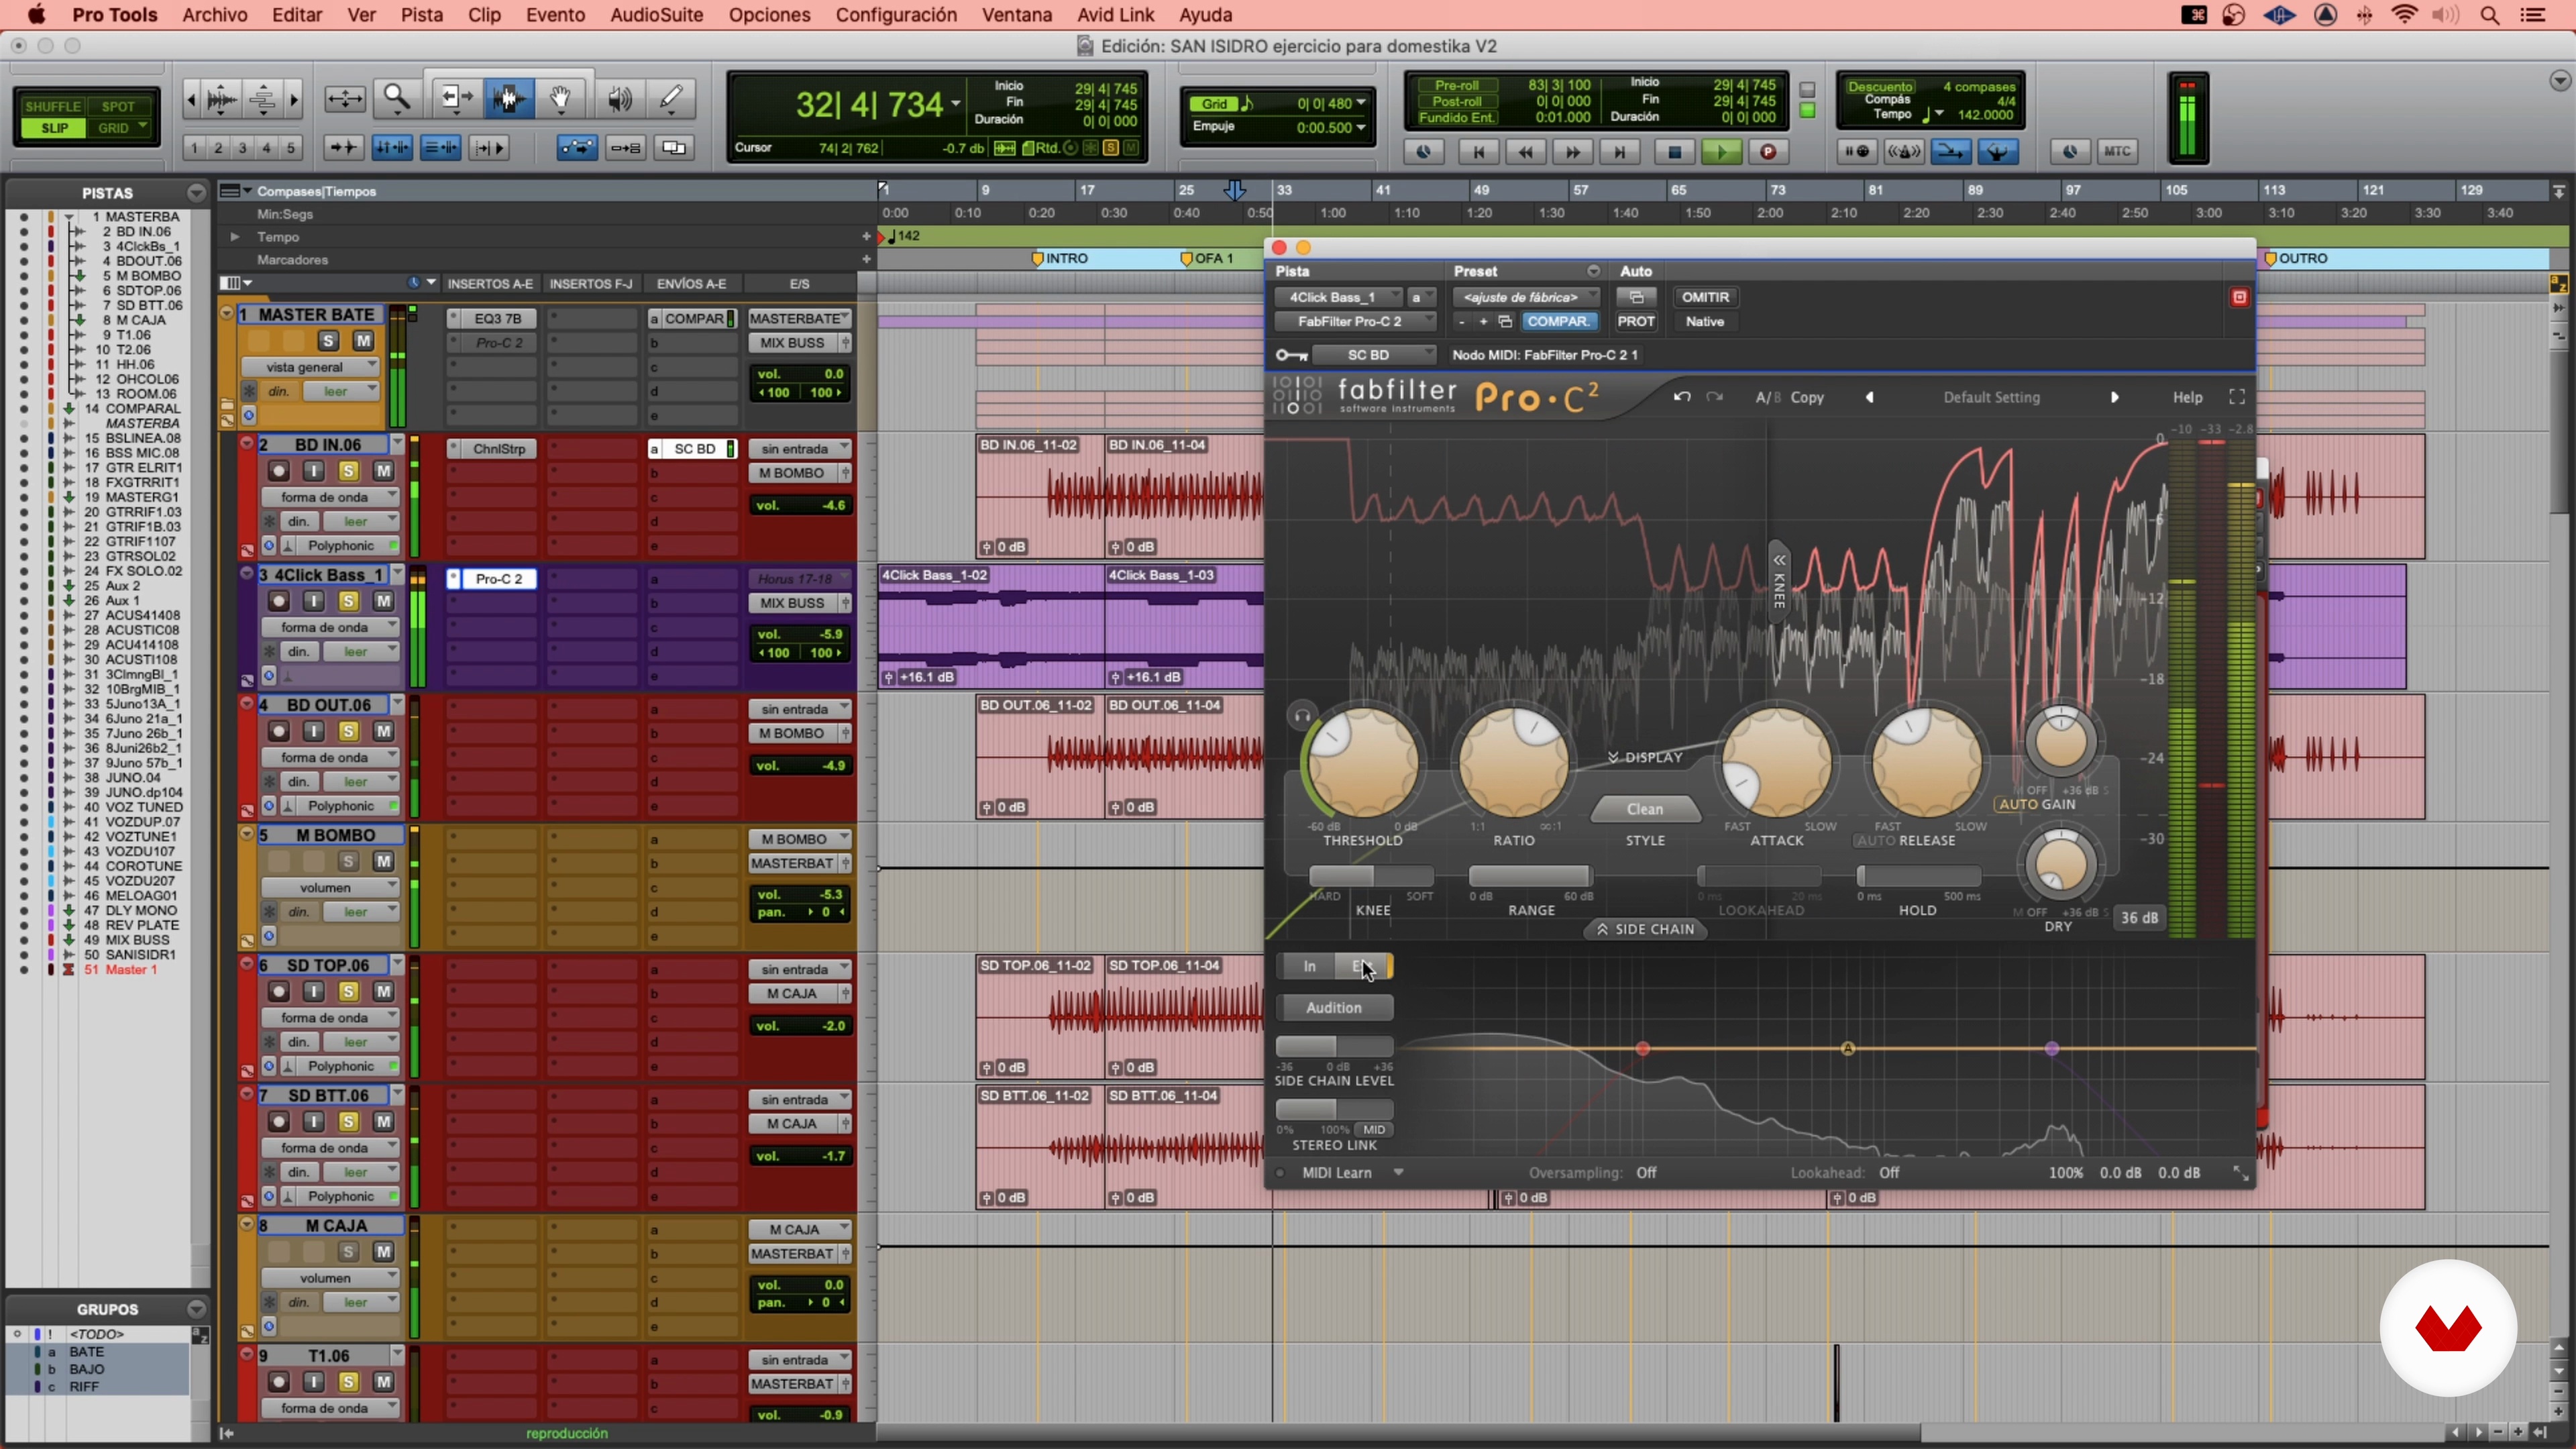Click the Rewind transport button
The height and width of the screenshot is (1449, 2576).
[1525, 152]
